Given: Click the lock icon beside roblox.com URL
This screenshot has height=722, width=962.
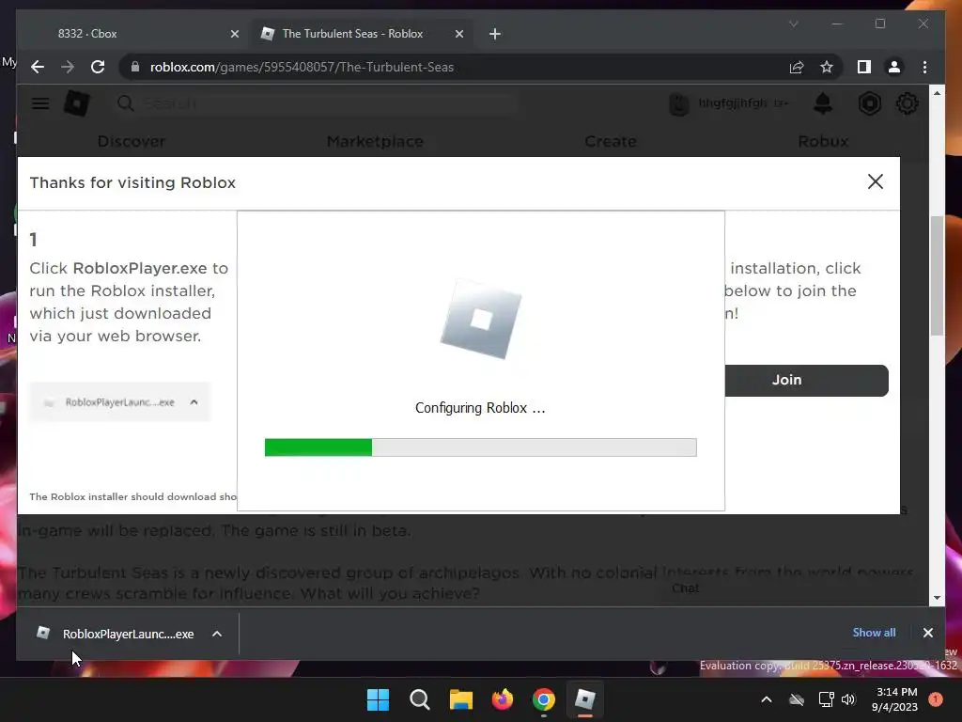Looking at the screenshot, I should 135,67.
